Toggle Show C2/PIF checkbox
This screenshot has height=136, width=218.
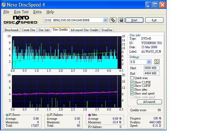tap(132, 86)
